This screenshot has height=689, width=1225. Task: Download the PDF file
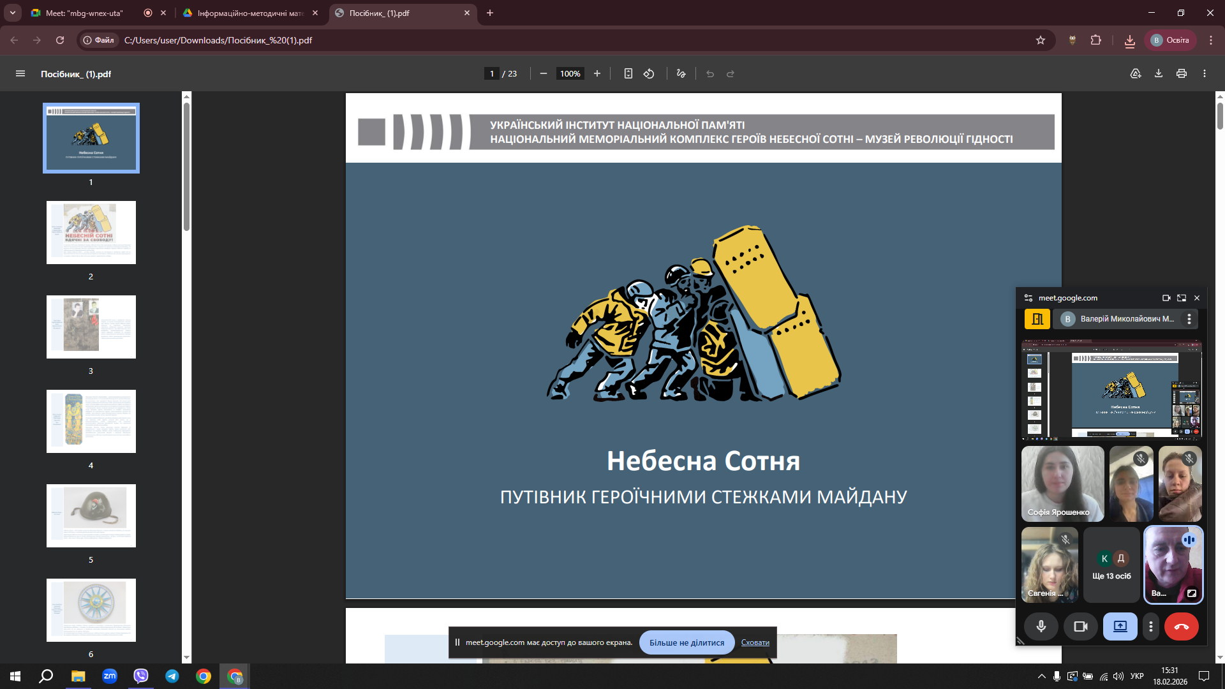(1158, 74)
